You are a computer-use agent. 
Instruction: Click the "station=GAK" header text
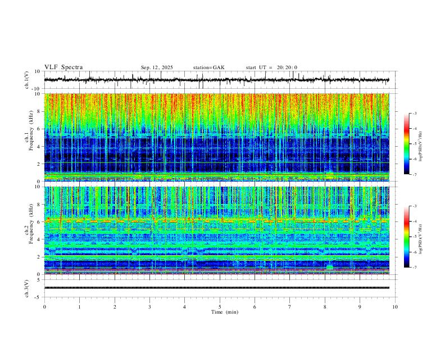208,67
